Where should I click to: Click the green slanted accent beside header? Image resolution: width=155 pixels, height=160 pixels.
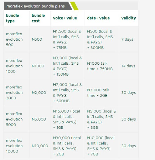coord(74,6)
